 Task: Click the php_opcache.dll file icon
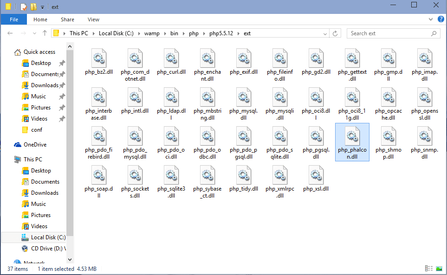388,98
